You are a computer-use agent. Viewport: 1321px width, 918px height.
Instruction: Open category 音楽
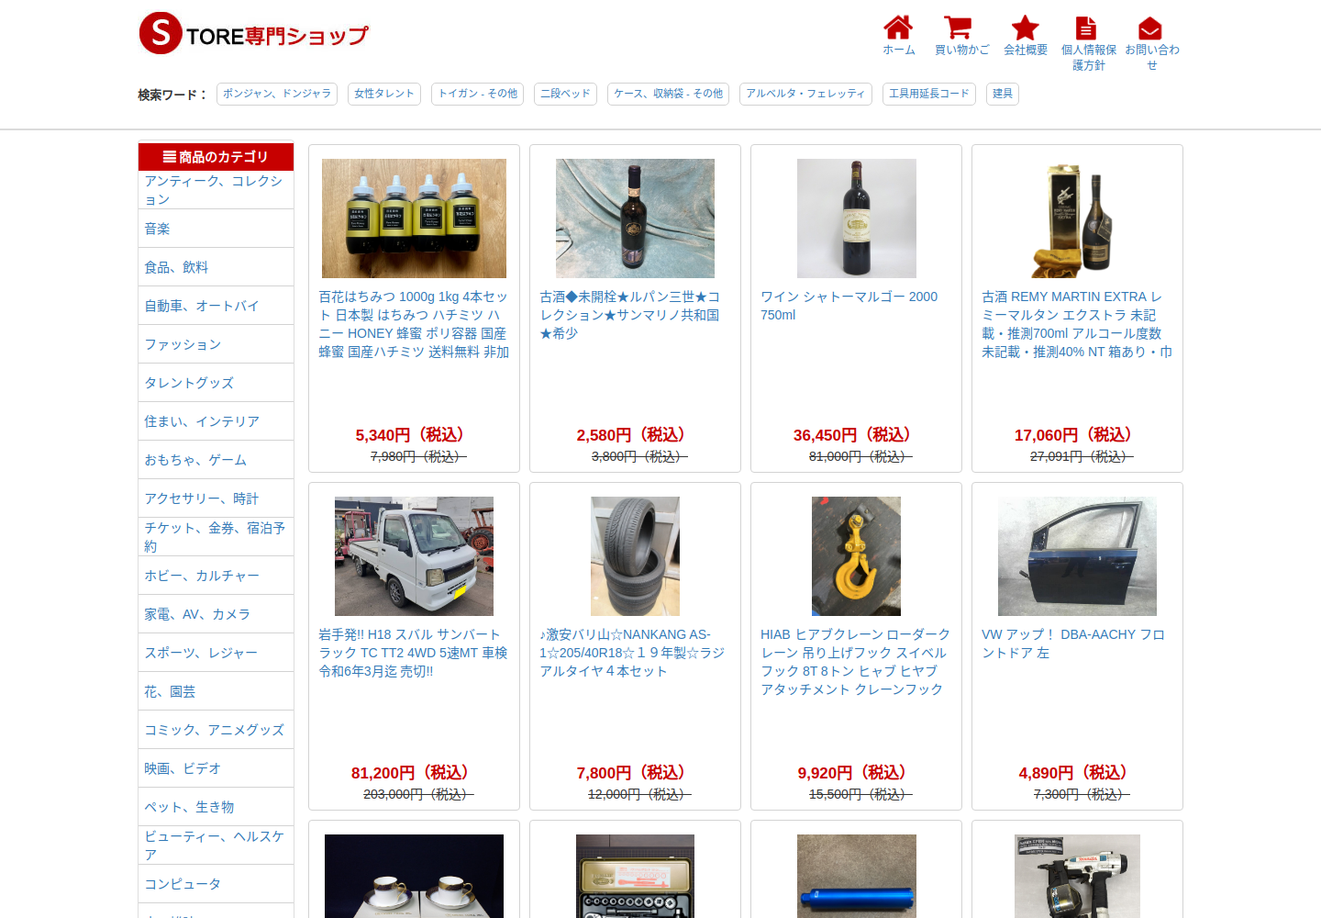click(216, 229)
